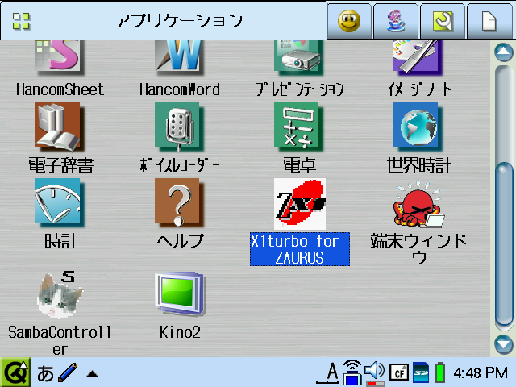
Task: Launch the 世界時計 globe icon
Action: [418, 127]
